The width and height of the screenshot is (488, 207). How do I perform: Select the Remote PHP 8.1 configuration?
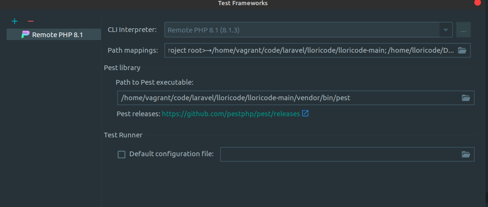click(x=54, y=34)
